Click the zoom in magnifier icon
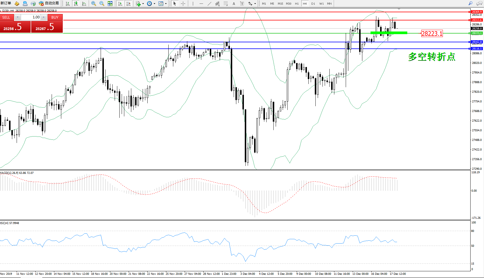The image size is (484, 278). (x=94, y=4)
